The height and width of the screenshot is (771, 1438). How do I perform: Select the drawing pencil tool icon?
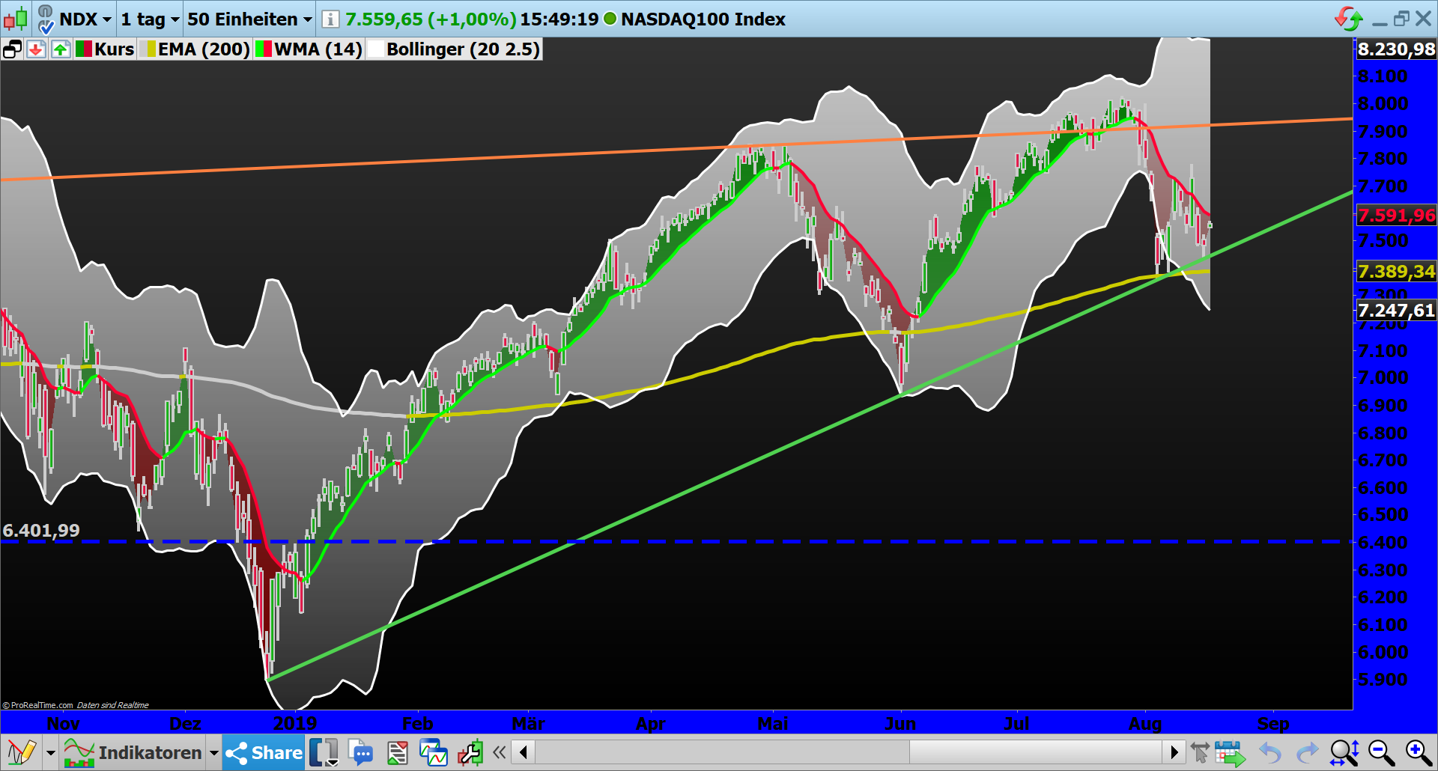point(21,752)
